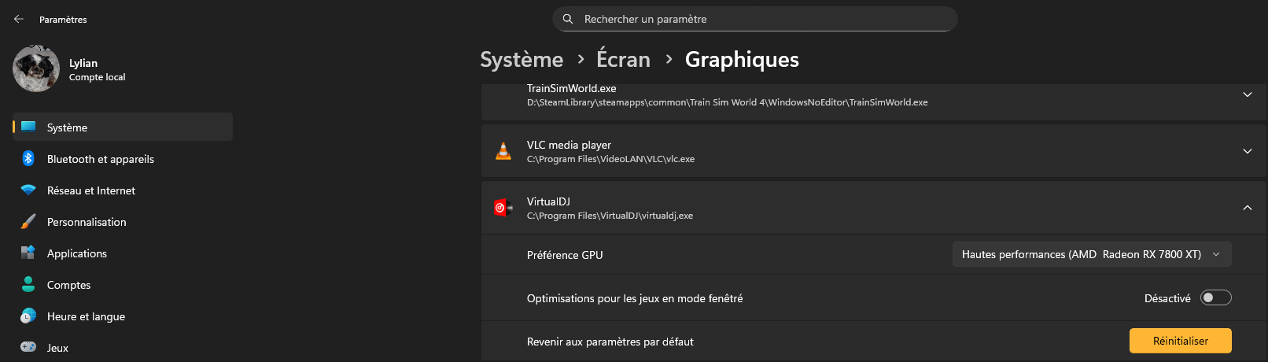Viewport: 1268px width, 362px height.
Task: Go back to Système breadcrumb
Action: [522, 60]
